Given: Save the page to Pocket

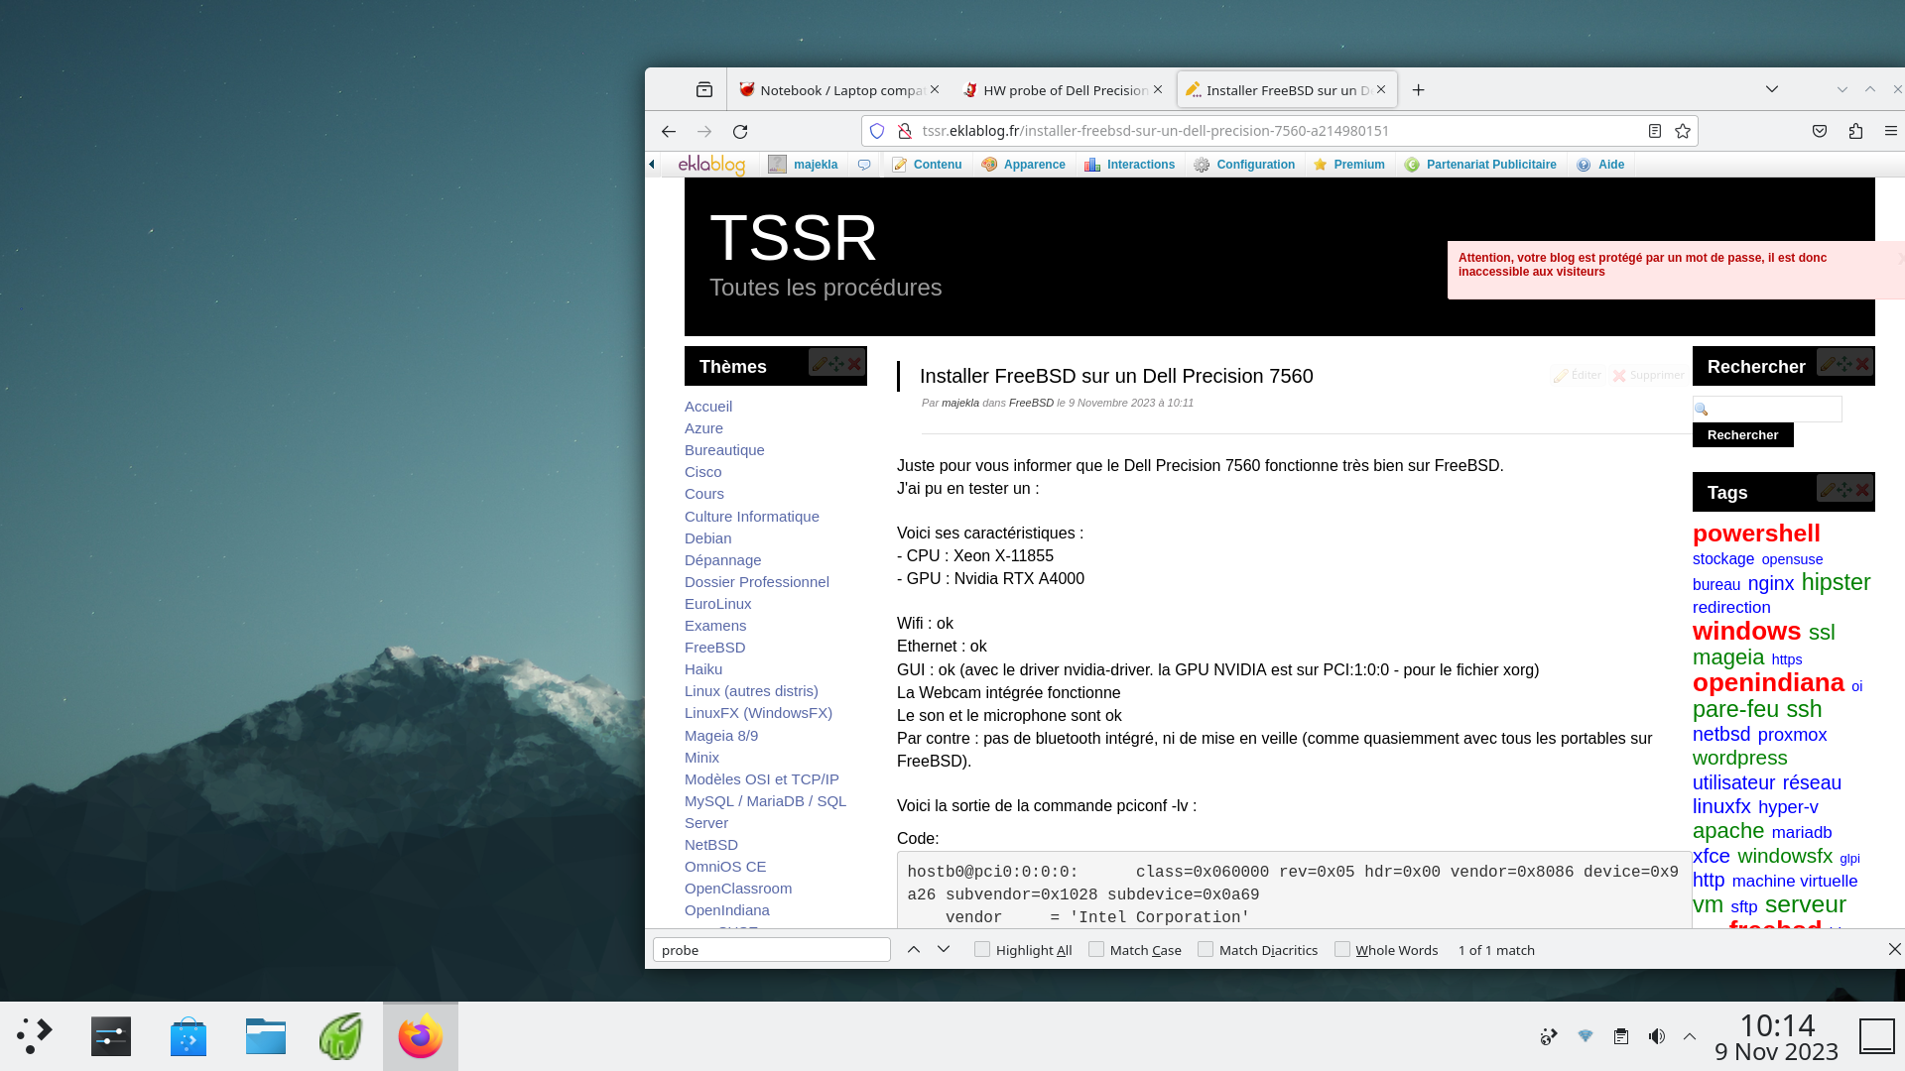Looking at the screenshot, I should [1820, 131].
